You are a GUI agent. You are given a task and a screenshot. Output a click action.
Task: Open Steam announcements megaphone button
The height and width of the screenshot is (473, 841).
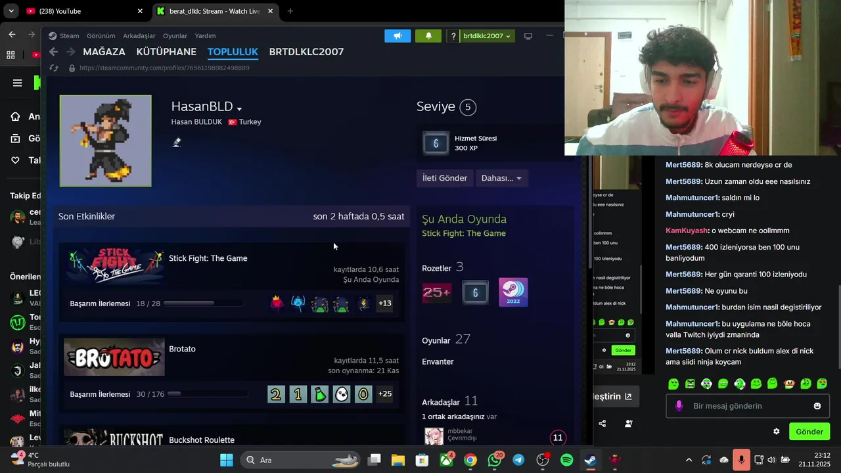pyautogui.click(x=398, y=36)
